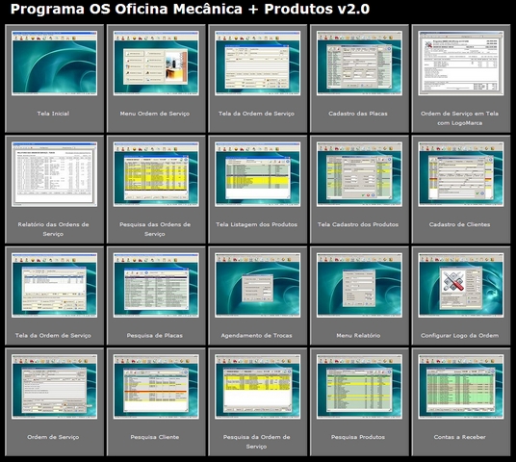
Task: Open Ordem de Serviço em Tela com LogoMarca image
Action: point(461,63)
